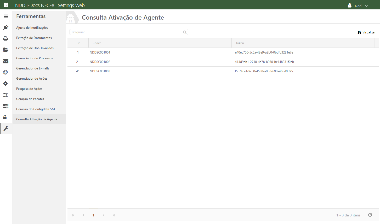Select Geração do Configdata SAT
This screenshot has height=224, width=380.
(36, 109)
